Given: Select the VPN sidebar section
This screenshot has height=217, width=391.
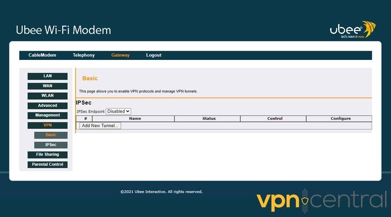Looking at the screenshot, I should [x=47, y=125].
